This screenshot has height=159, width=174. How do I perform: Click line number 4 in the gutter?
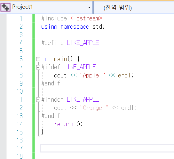(21, 43)
